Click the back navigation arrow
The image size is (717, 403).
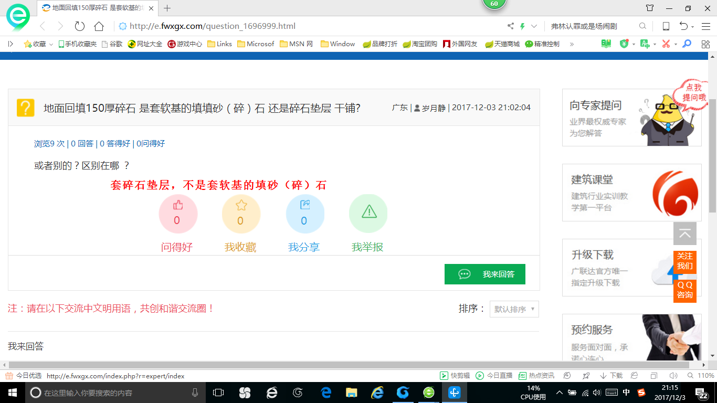click(43, 26)
